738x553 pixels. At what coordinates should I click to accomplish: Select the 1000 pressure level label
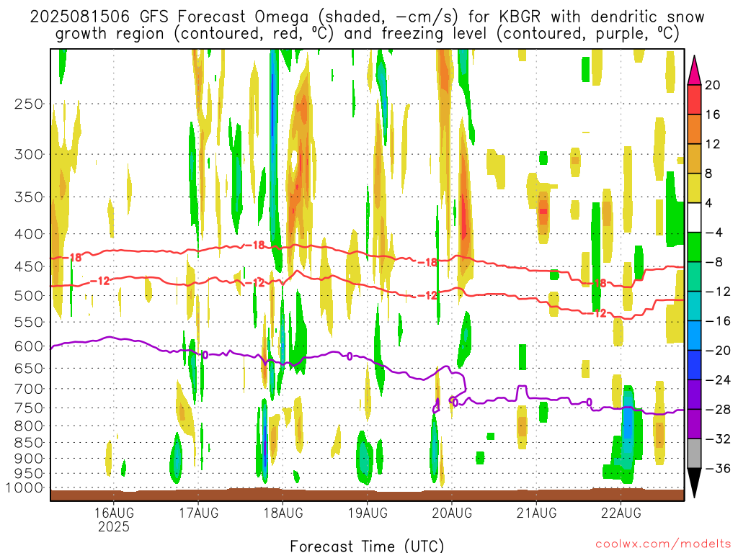point(25,488)
